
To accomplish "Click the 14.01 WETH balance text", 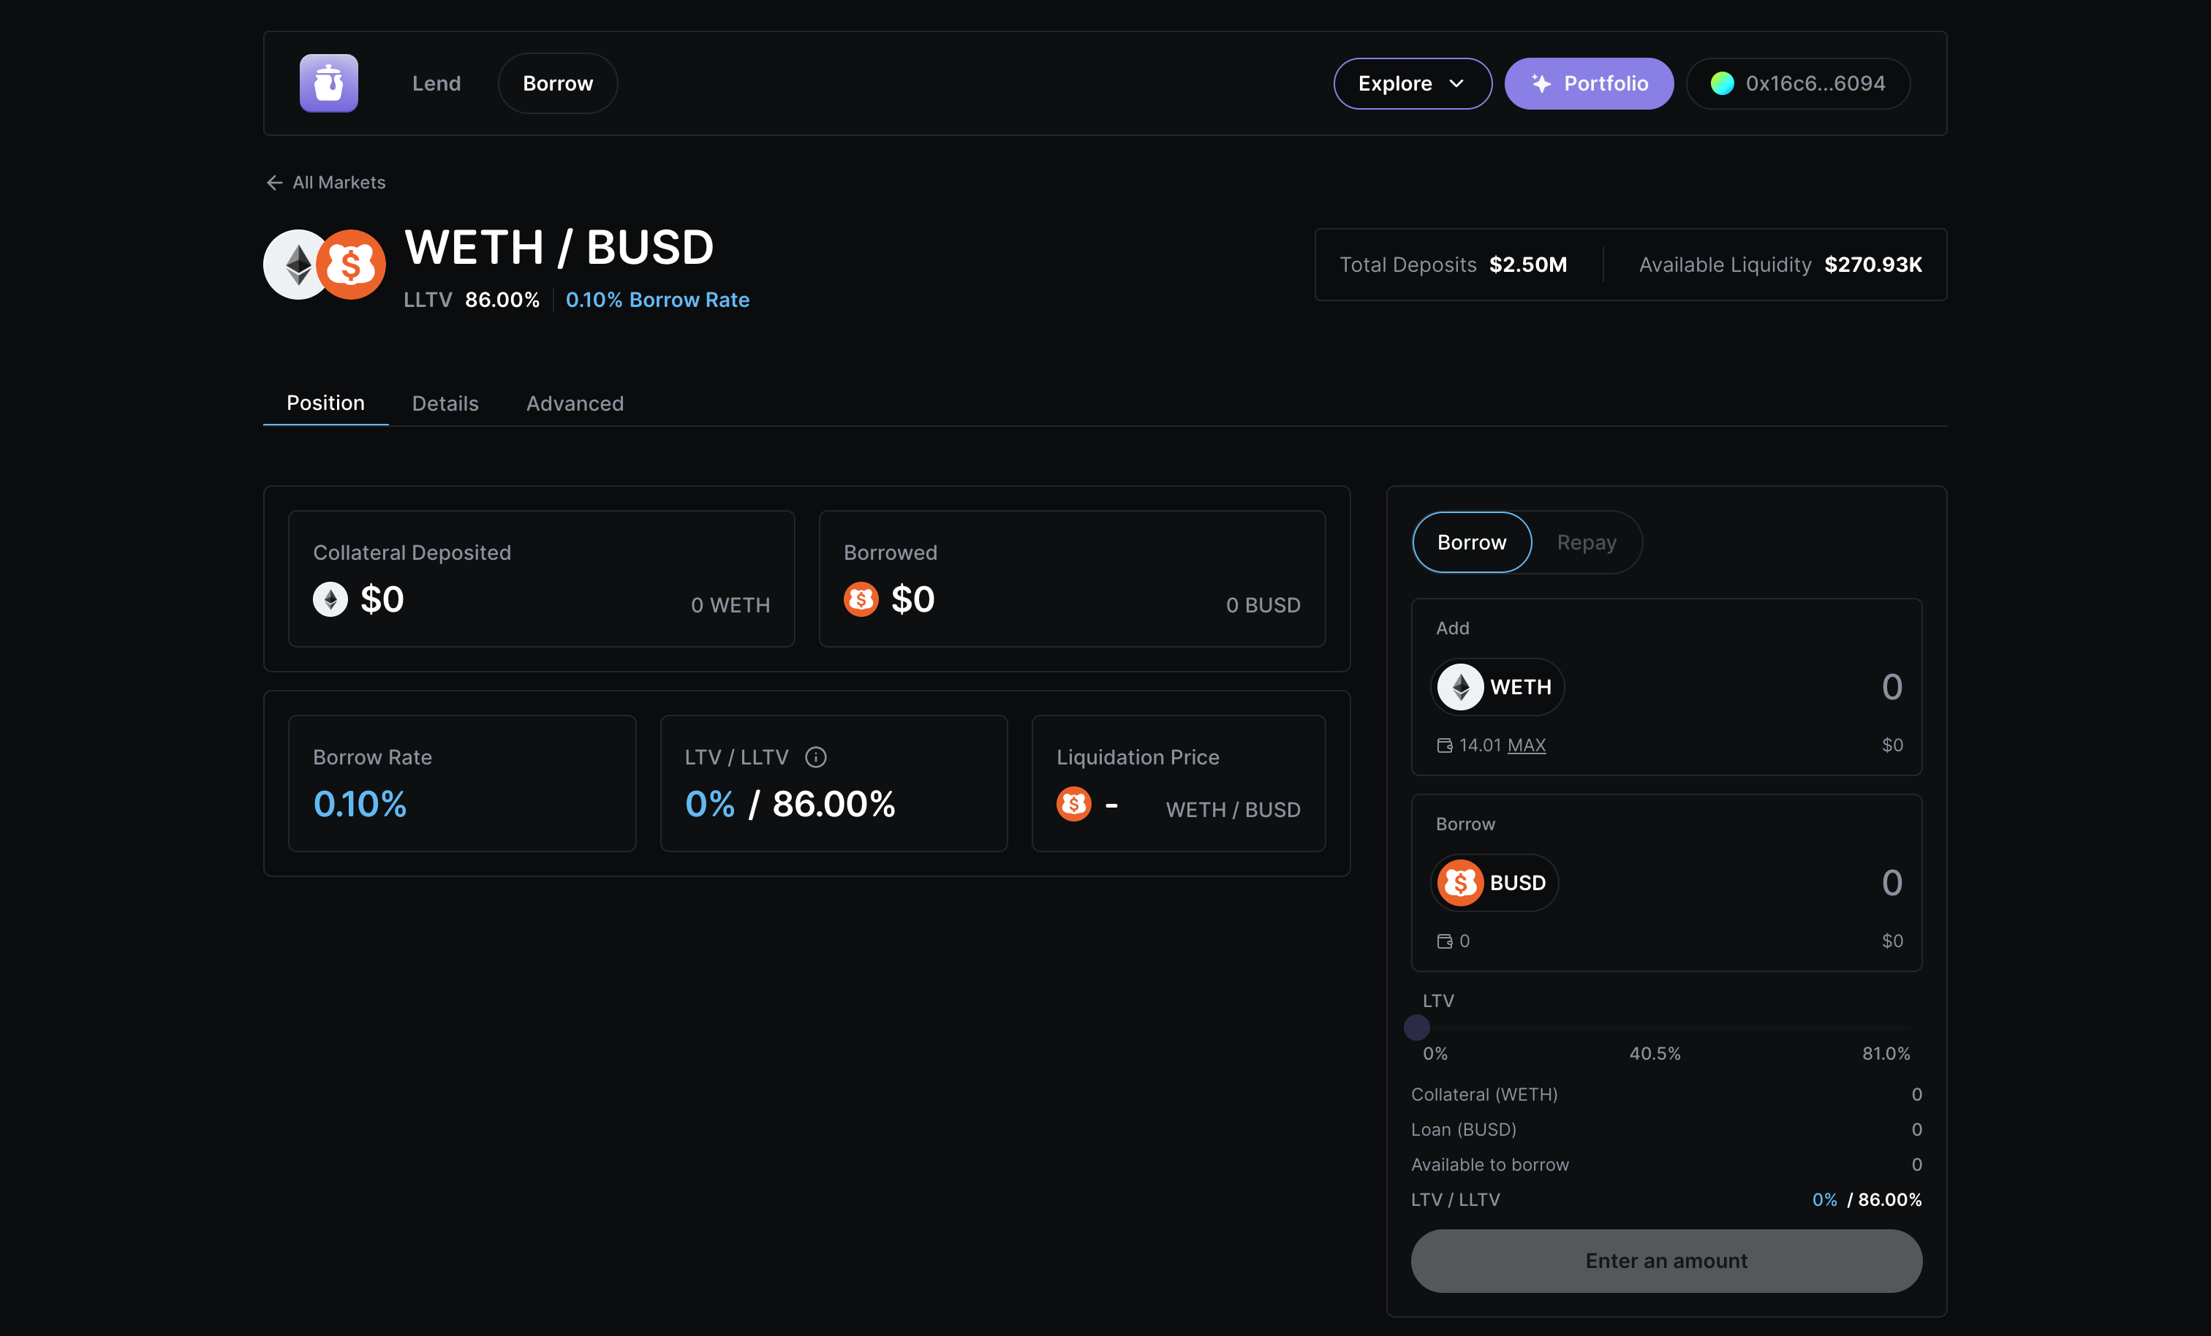I will (1480, 745).
